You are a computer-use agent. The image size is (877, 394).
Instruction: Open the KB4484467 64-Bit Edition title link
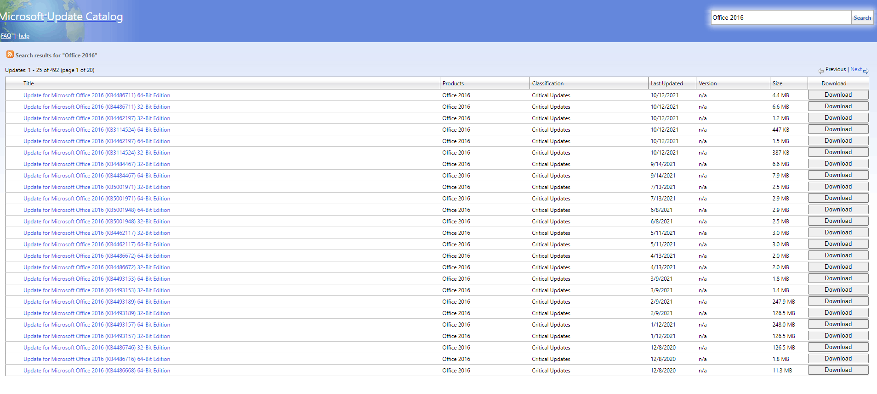[97, 176]
